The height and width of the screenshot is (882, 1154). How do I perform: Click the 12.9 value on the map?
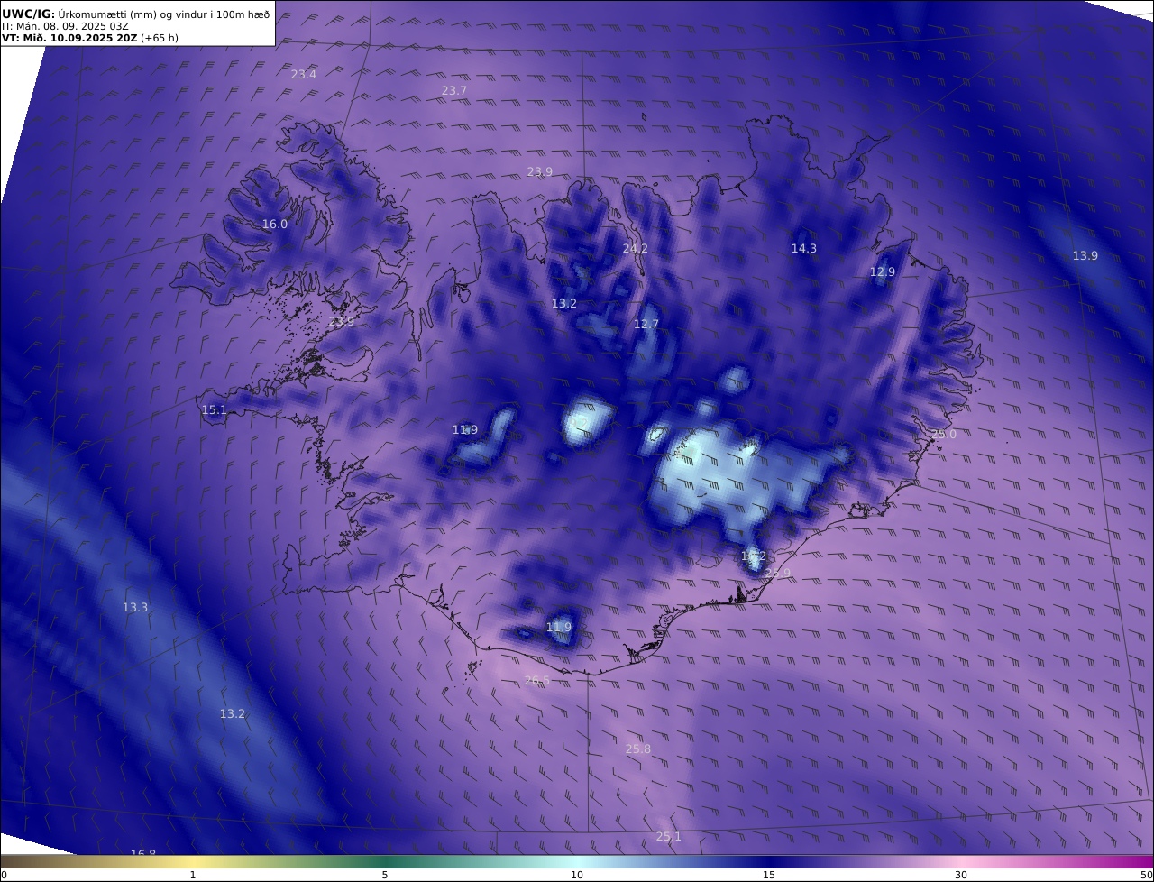point(883,272)
